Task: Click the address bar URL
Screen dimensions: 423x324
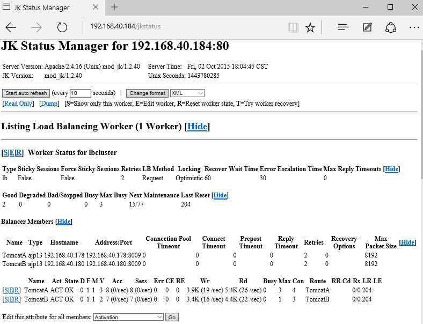Action: (x=126, y=26)
